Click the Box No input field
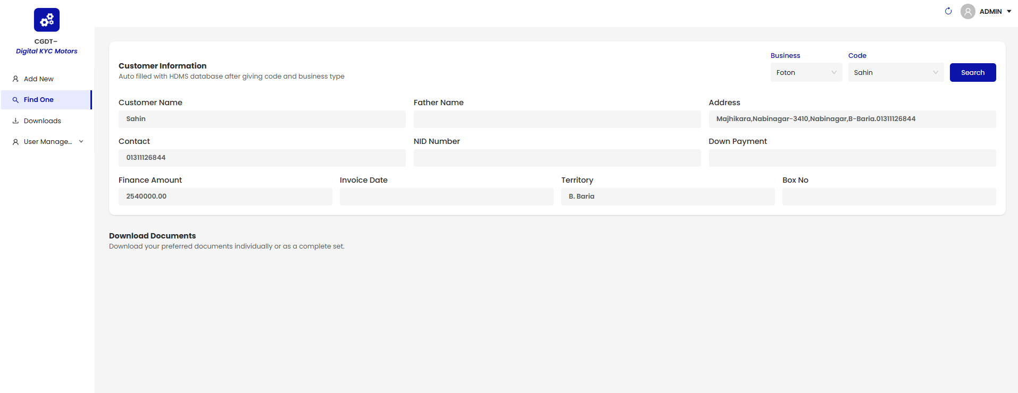This screenshot has height=393, width=1018. click(889, 196)
